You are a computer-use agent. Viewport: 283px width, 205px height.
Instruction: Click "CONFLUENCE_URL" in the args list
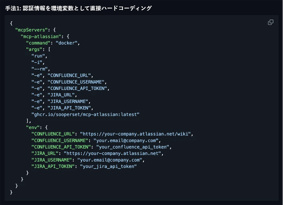pyautogui.click(x=70, y=75)
